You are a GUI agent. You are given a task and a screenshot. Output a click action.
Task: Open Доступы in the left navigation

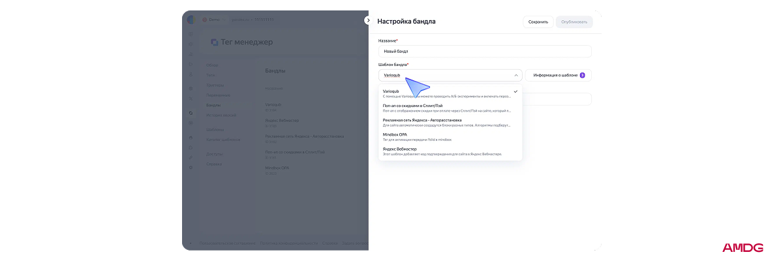click(x=214, y=154)
